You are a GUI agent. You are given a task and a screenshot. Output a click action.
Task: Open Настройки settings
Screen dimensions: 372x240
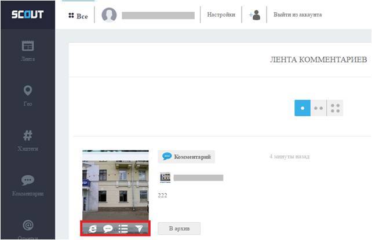[x=221, y=15]
